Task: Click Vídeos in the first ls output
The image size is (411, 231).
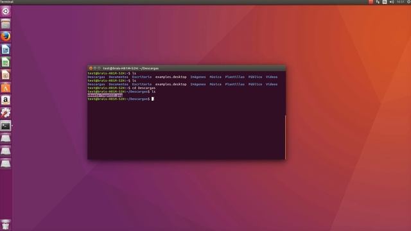Action: point(272,77)
